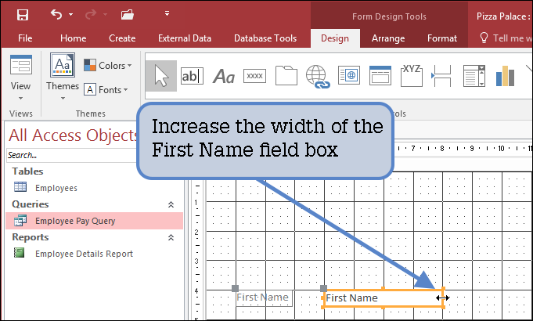Select the Design tab
The height and width of the screenshot is (321, 533).
pyautogui.click(x=335, y=38)
